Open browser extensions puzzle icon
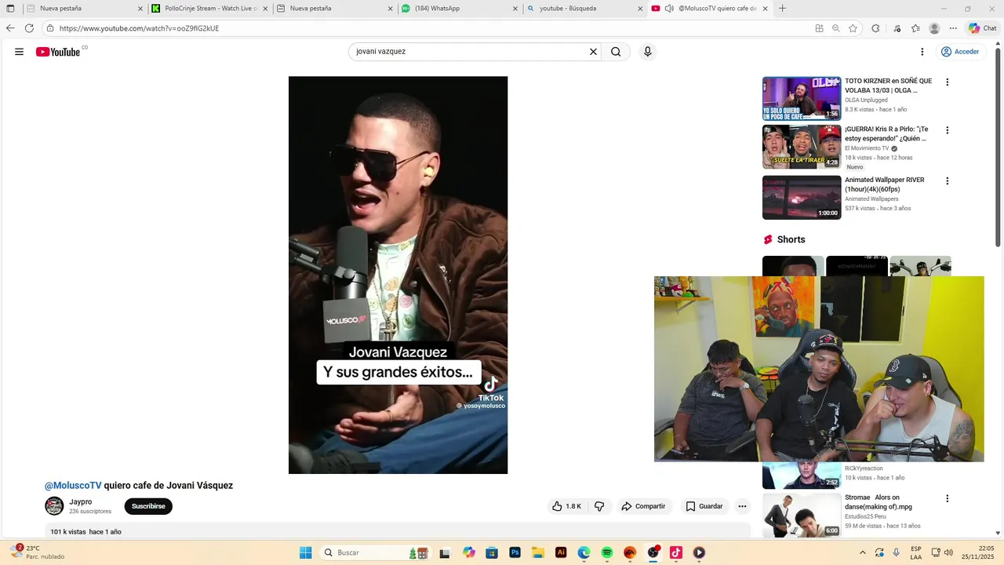The image size is (1004, 565). tap(875, 28)
